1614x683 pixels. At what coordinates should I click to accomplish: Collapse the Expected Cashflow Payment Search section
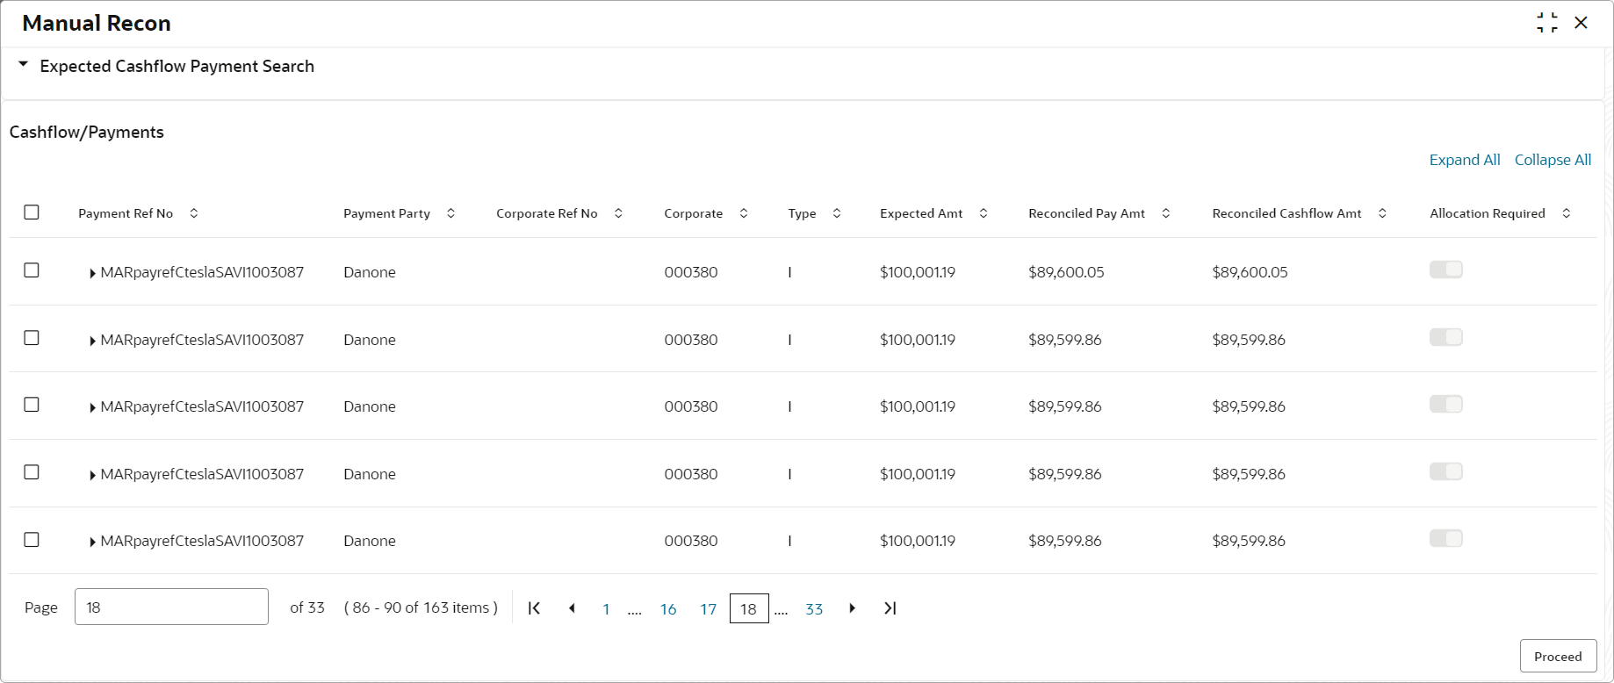pos(24,65)
